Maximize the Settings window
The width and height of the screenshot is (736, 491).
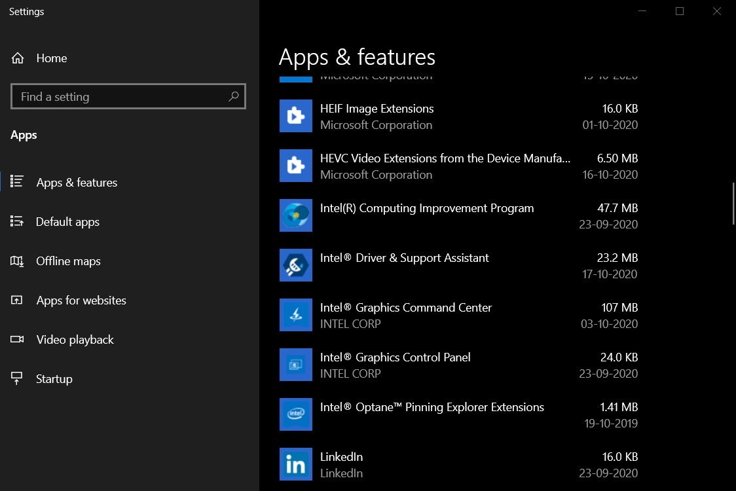tap(680, 11)
